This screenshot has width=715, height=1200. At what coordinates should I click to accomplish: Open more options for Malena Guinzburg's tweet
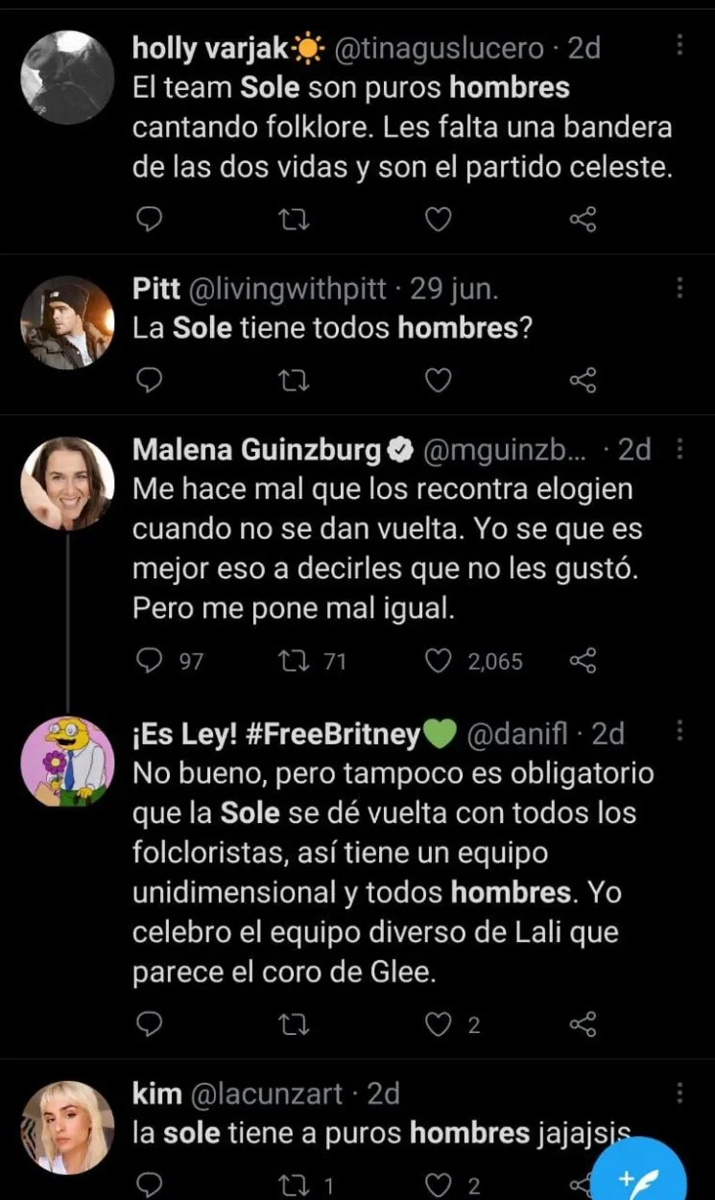[679, 449]
